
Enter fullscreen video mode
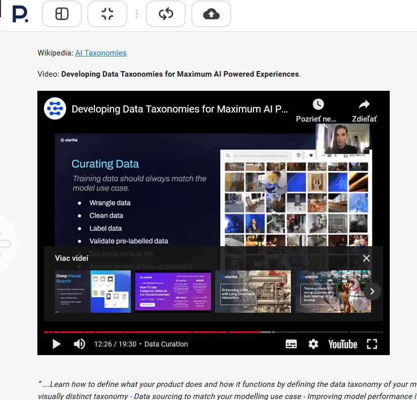tap(372, 344)
